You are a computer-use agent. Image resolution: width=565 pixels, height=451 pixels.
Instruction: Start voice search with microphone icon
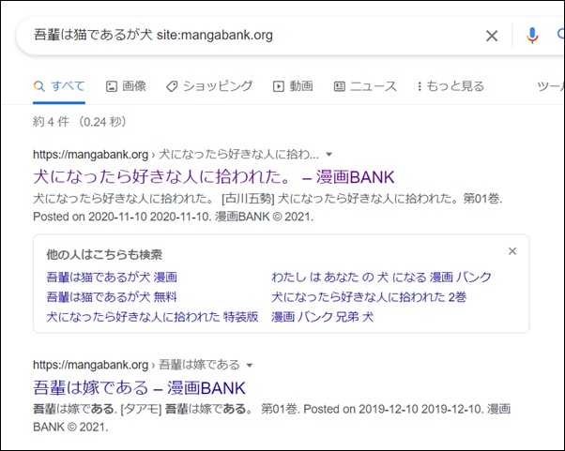532,36
